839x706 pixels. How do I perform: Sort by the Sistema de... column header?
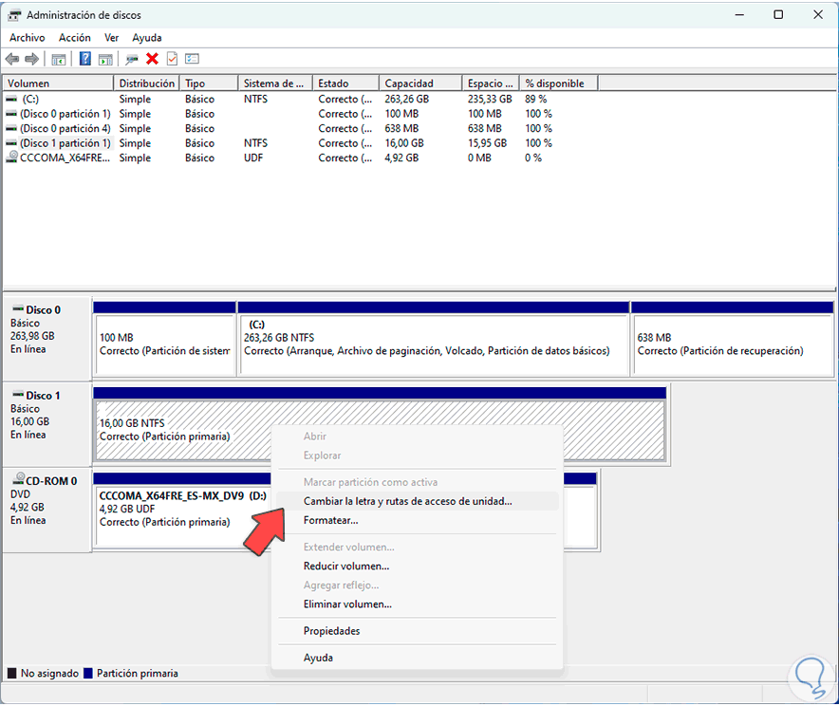tap(275, 84)
